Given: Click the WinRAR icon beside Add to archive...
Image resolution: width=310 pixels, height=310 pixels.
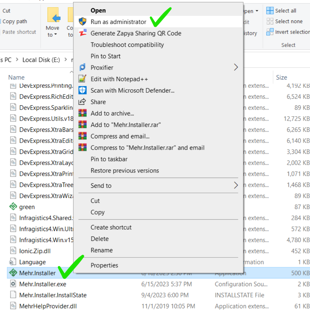Looking at the screenshot, I should coord(82,113).
